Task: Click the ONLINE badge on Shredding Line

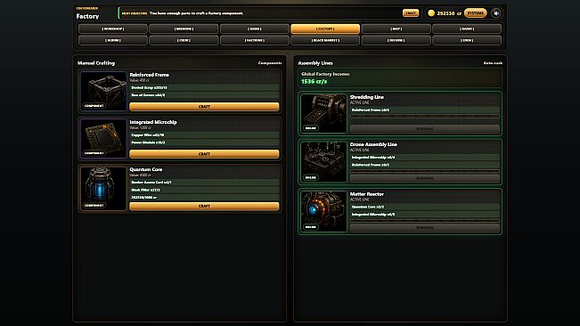Action: [311, 128]
